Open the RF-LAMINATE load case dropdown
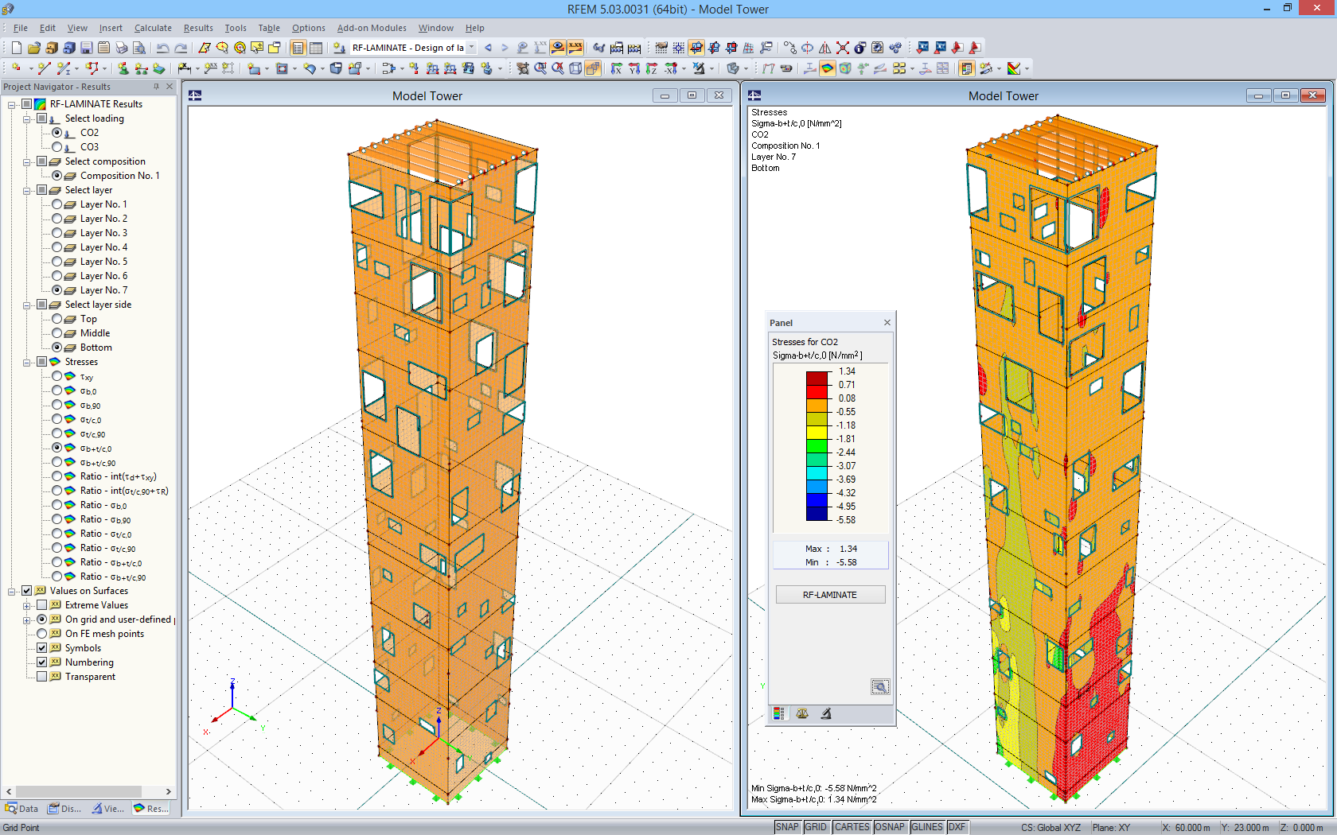The image size is (1337, 835). click(x=471, y=48)
